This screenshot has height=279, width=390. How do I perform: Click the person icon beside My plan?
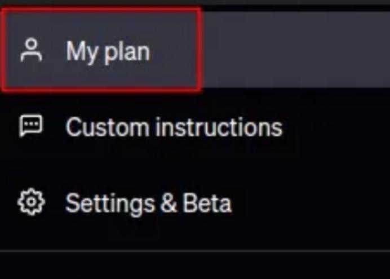[x=30, y=51]
